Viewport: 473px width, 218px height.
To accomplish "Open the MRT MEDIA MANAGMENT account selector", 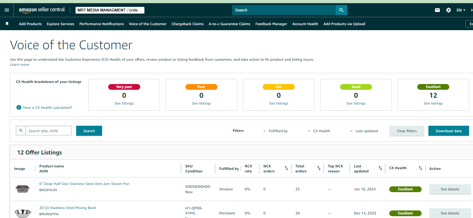I will click(110, 10).
